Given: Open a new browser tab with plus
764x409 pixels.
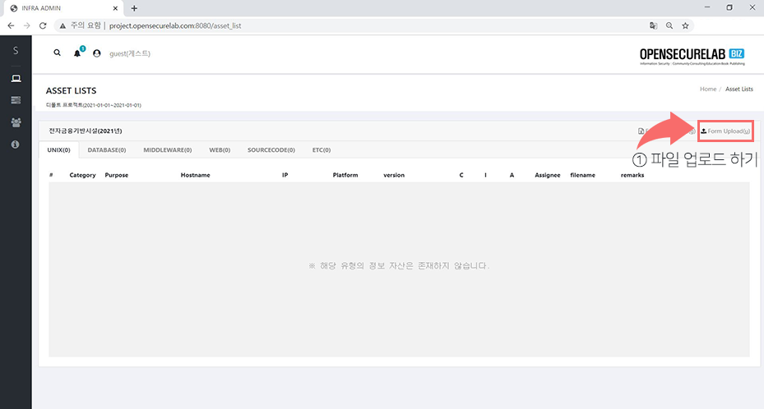Looking at the screenshot, I should (x=134, y=8).
